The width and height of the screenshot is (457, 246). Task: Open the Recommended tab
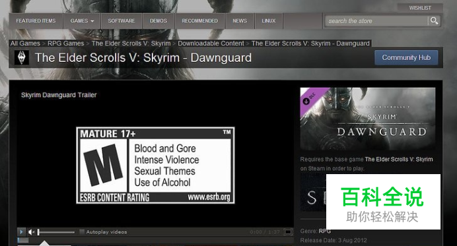pyautogui.click(x=199, y=21)
